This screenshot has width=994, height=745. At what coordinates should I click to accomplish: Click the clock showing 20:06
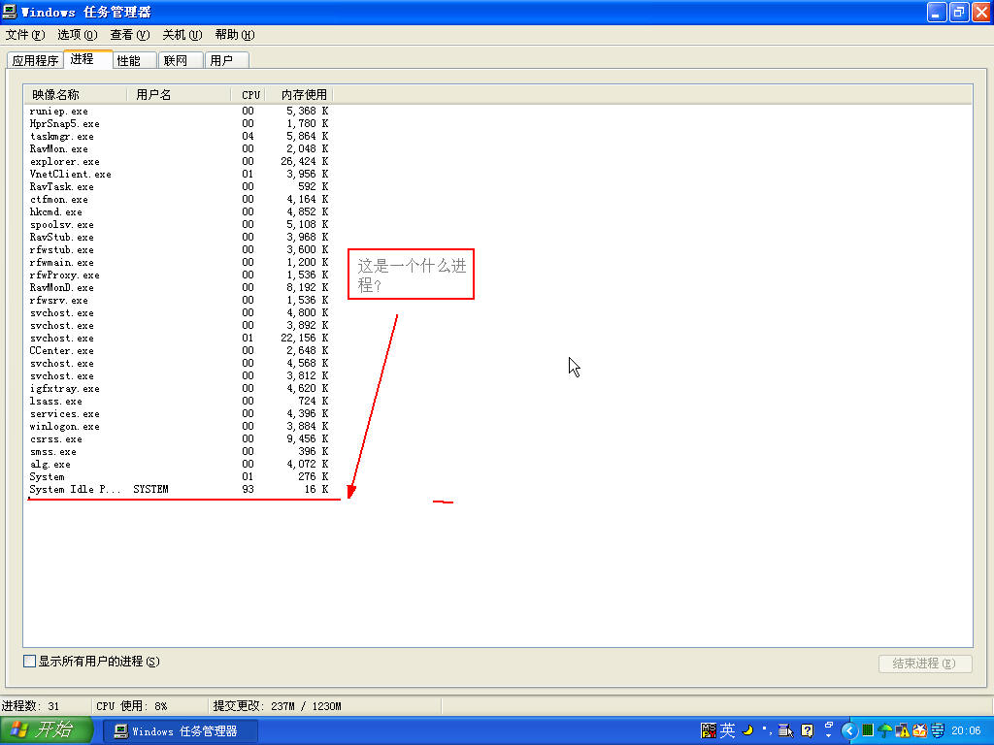[966, 730]
